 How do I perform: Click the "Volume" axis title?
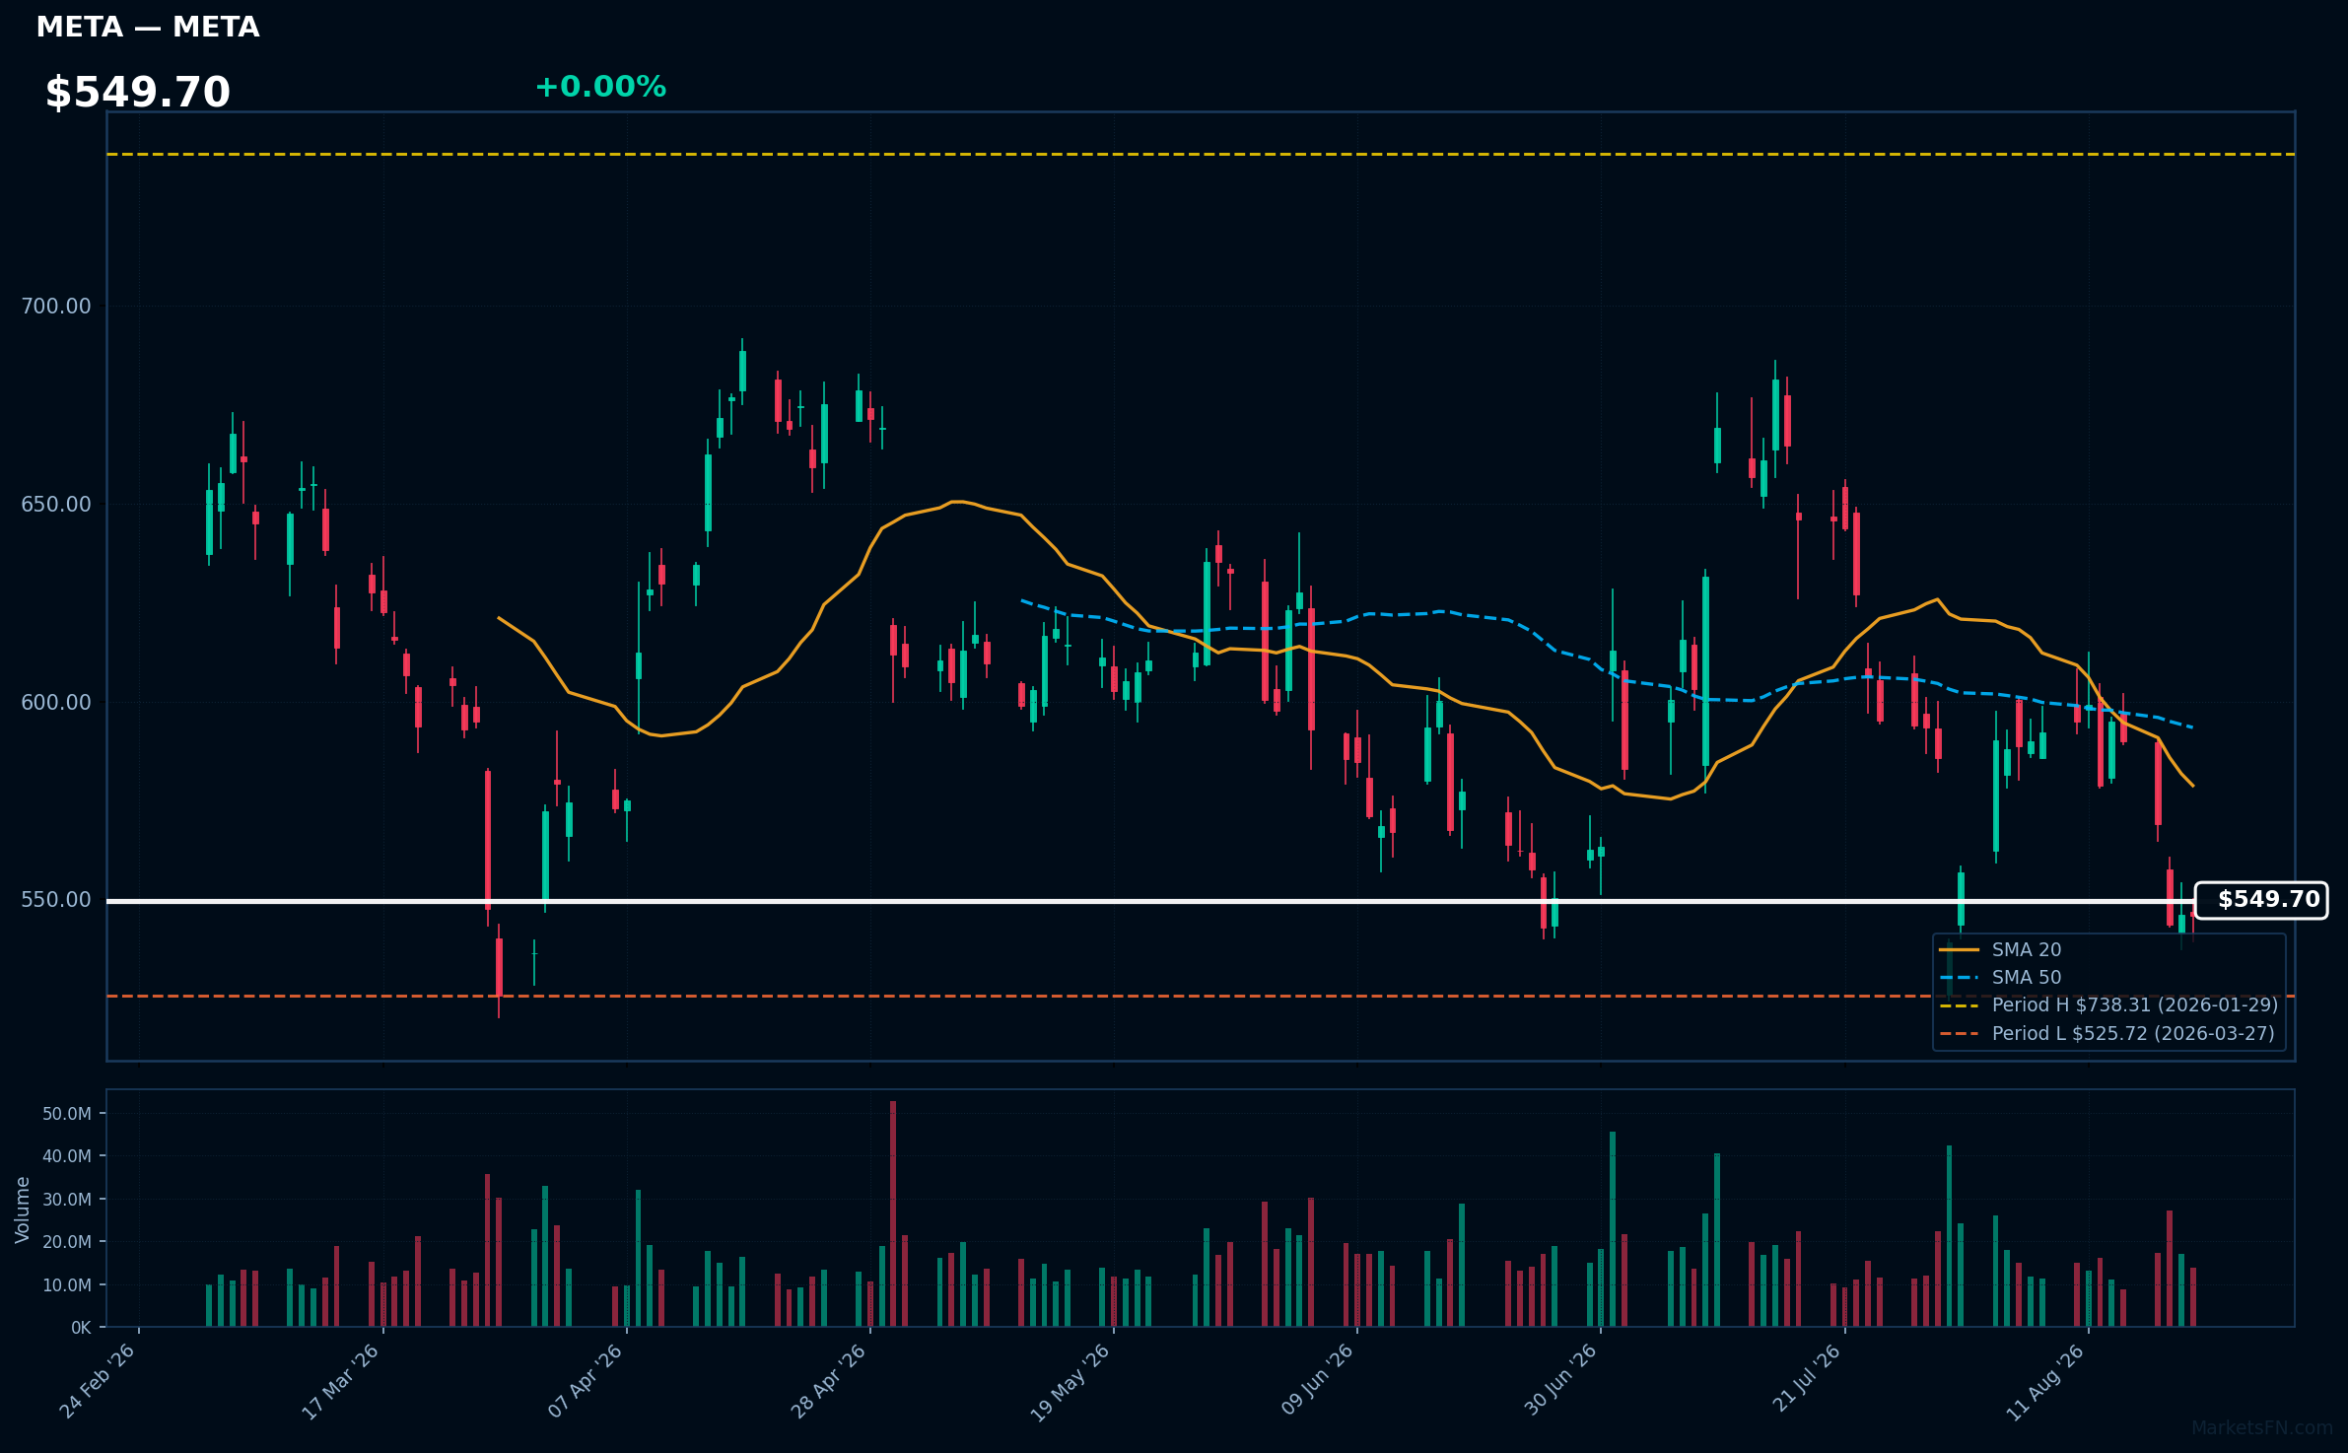[23, 1210]
